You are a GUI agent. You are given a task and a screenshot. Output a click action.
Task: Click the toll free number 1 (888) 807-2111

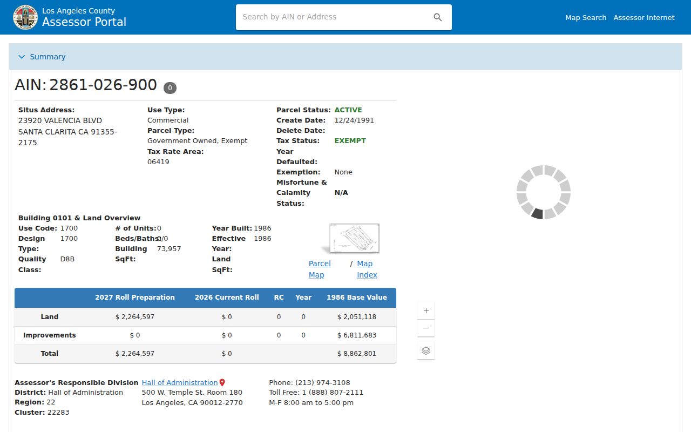pyautogui.click(x=333, y=393)
